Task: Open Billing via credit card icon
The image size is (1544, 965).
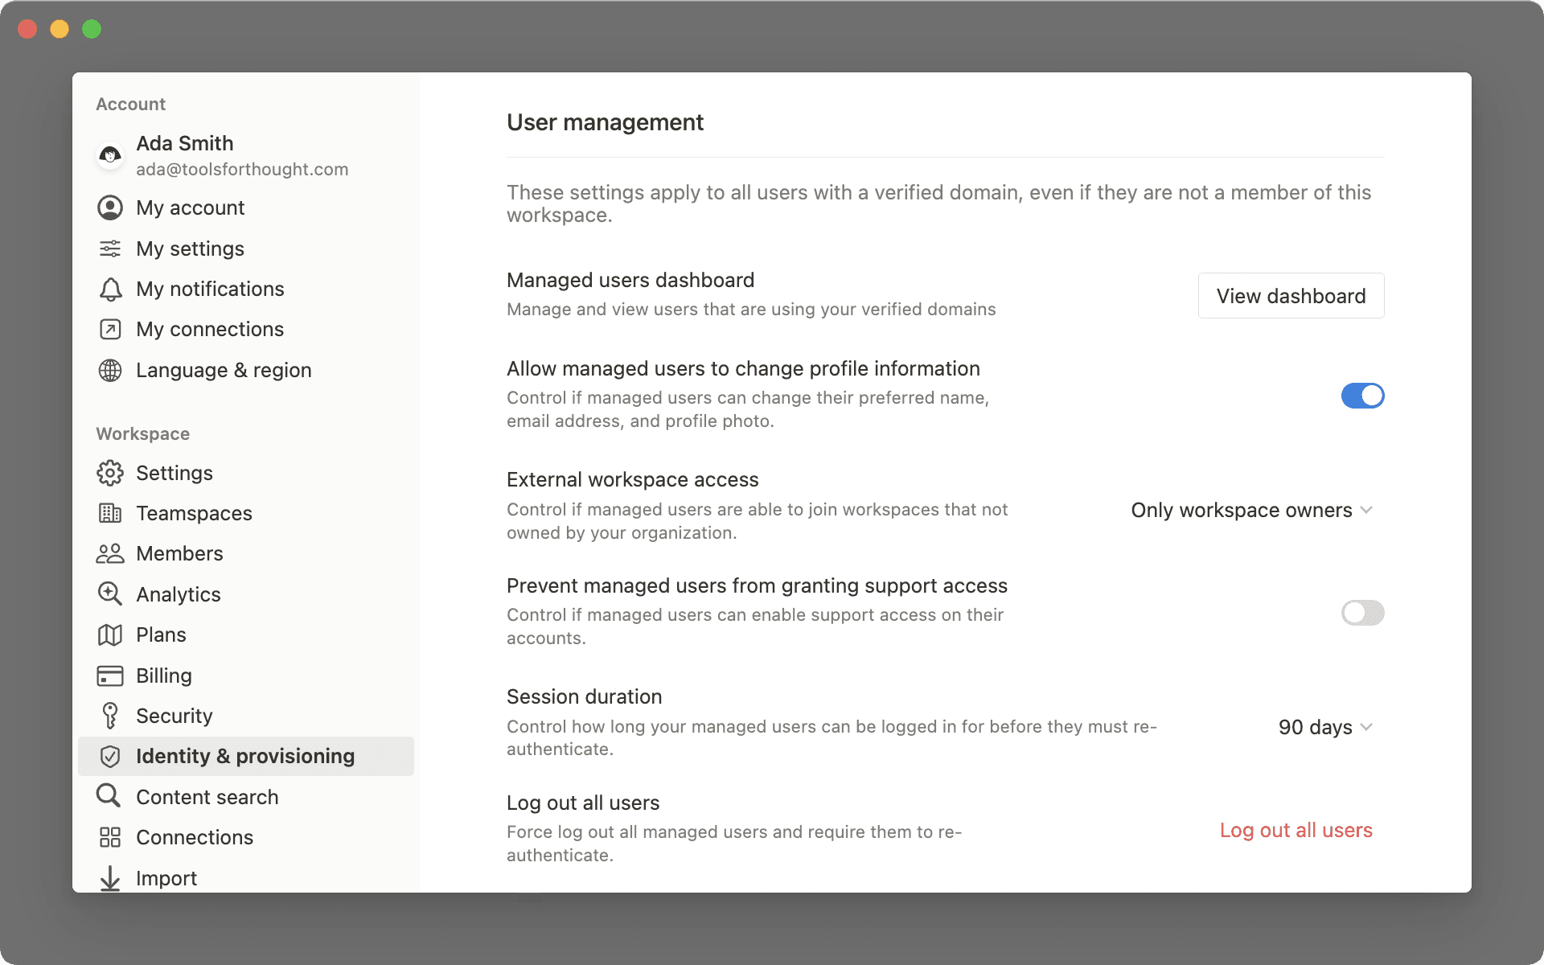Action: pyautogui.click(x=110, y=675)
